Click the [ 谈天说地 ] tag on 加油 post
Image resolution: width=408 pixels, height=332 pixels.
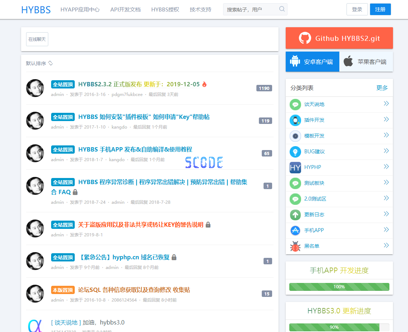pos(66,323)
